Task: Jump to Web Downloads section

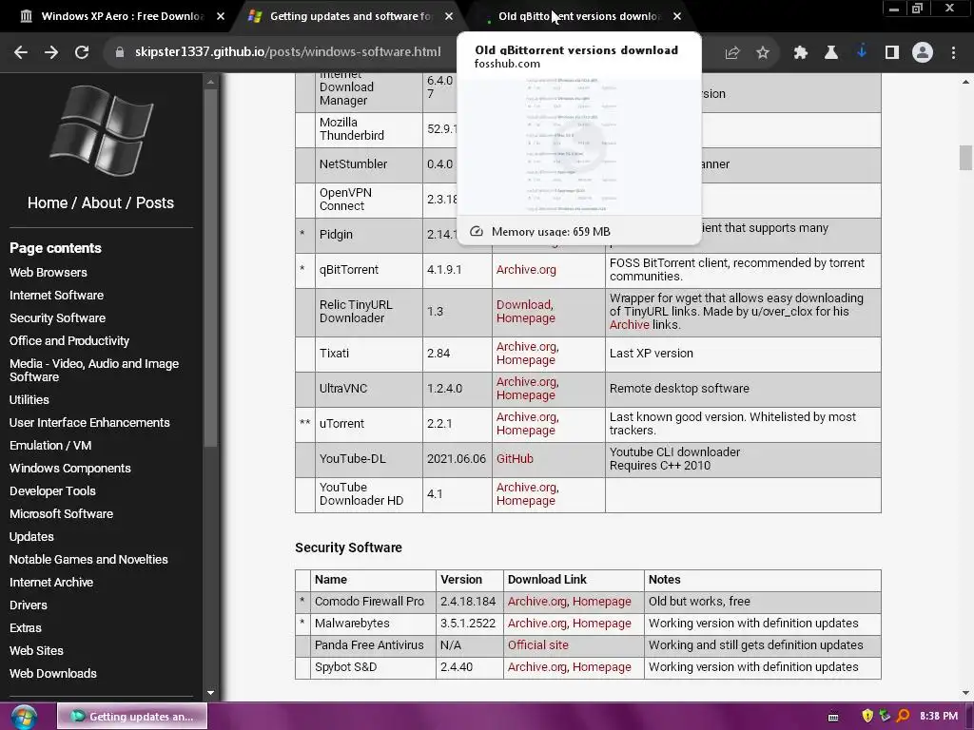Action: [x=53, y=674]
